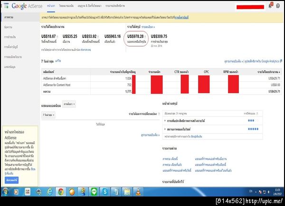Open the first quick report link in the right column

(x=210, y=159)
